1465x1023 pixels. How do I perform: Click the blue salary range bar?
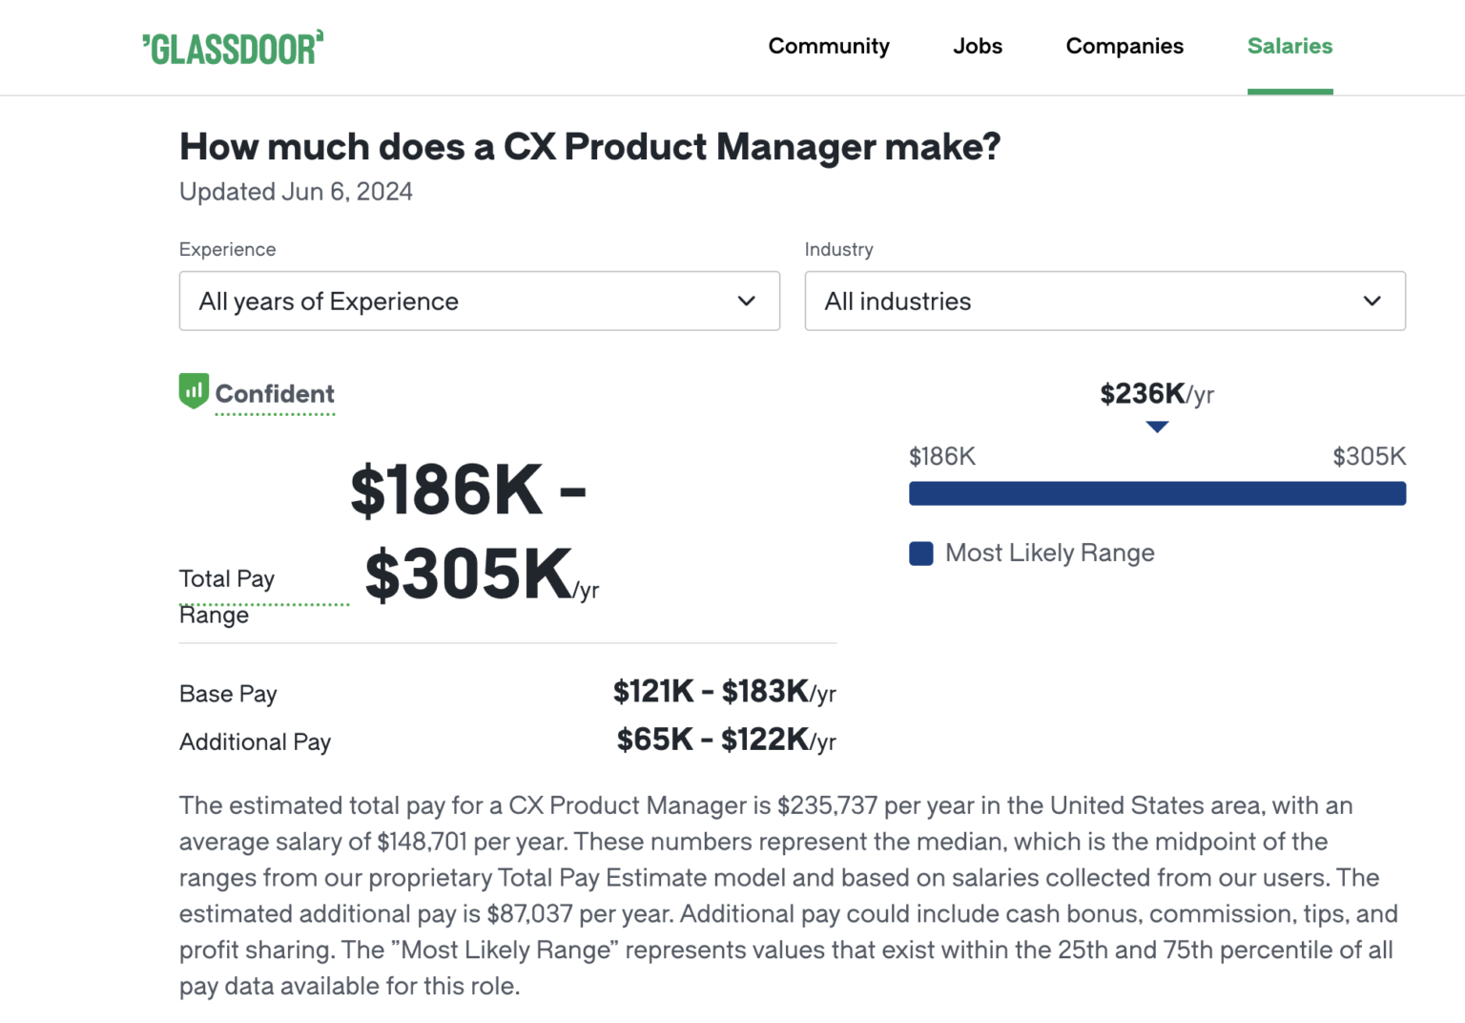[x=1157, y=493]
